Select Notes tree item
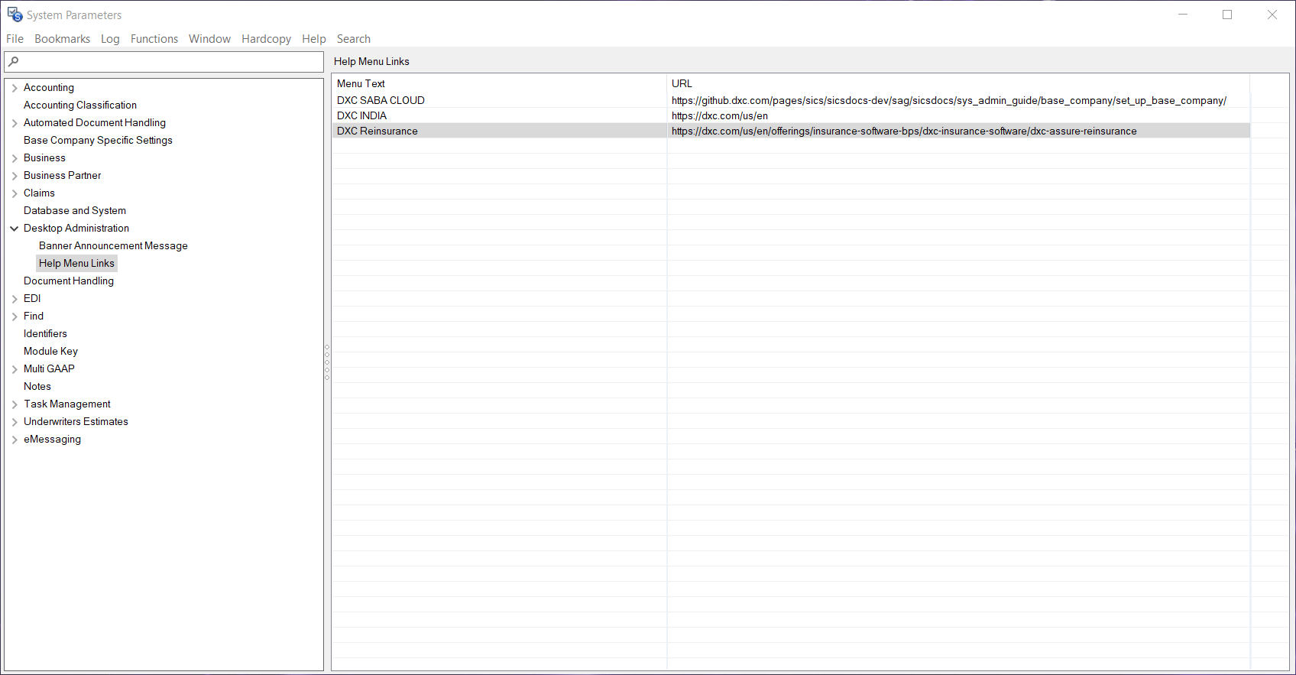 click(37, 387)
